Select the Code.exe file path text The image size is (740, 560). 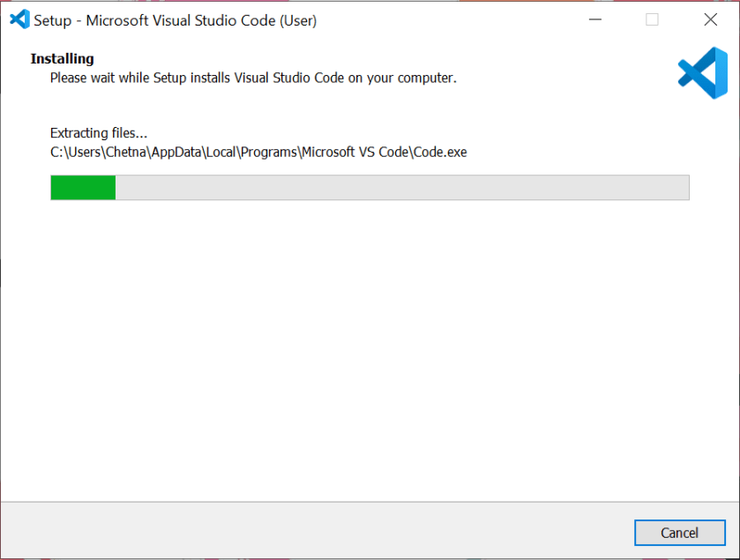pos(258,152)
